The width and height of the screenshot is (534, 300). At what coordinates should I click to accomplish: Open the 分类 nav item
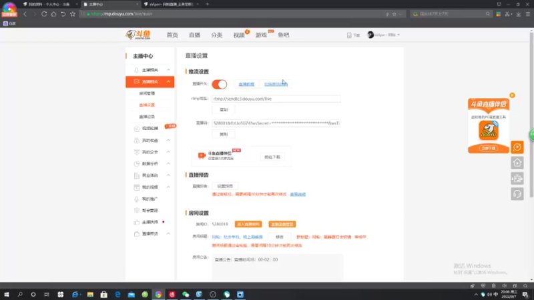point(216,35)
